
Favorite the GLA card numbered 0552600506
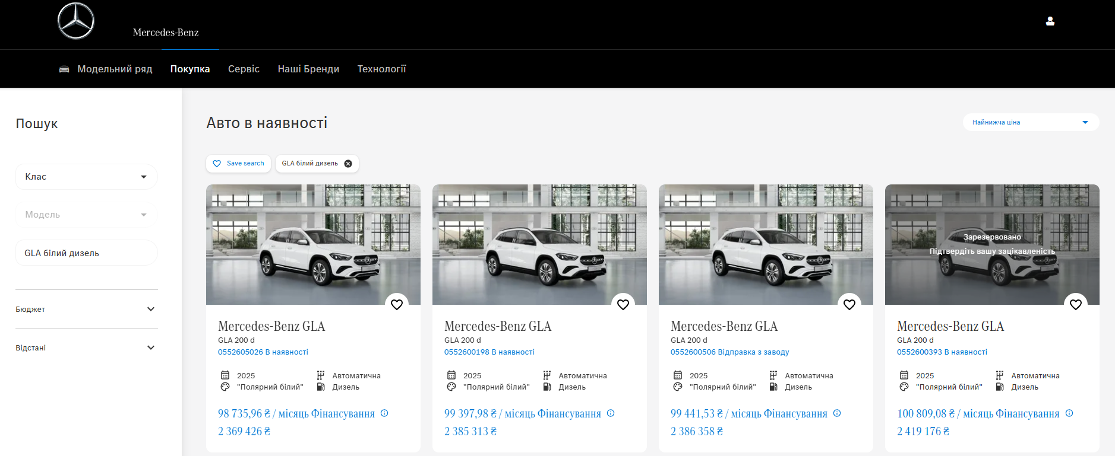click(x=849, y=304)
